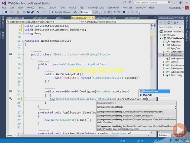The height and width of the screenshot is (143, 190).
Task: Collapse Configure method outline on line 22
Action: pyautogui.click(x=23, y=91)
